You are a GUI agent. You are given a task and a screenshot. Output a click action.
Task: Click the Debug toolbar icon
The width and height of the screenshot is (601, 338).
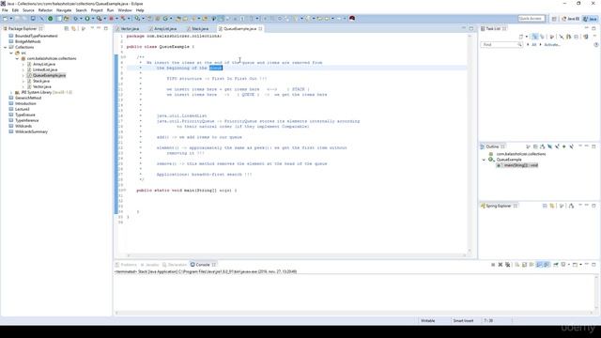tap(75, 19)
